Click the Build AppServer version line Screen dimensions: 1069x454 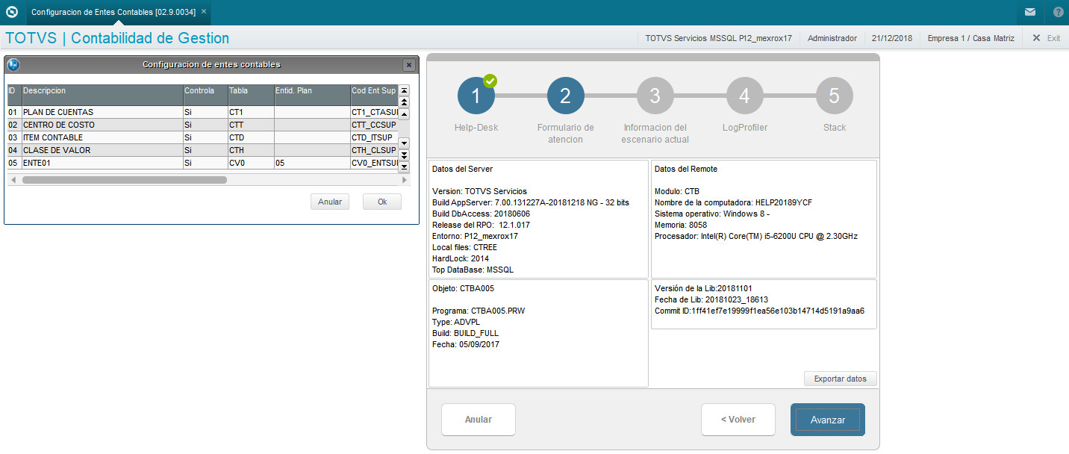pos(531,202)
